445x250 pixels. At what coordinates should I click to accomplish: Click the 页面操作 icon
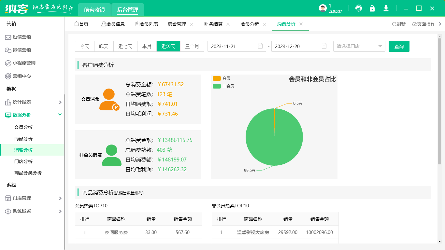(x=414, y=24)
